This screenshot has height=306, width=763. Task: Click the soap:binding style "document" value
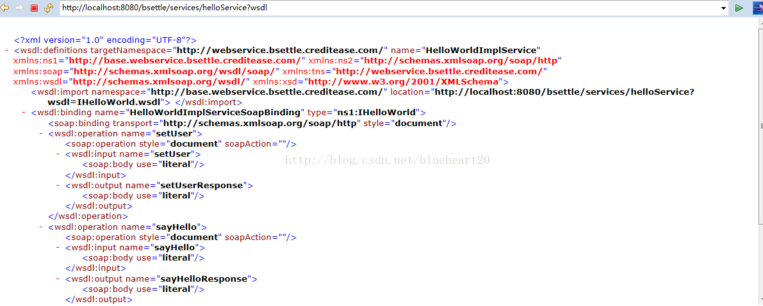pos(418,123)
